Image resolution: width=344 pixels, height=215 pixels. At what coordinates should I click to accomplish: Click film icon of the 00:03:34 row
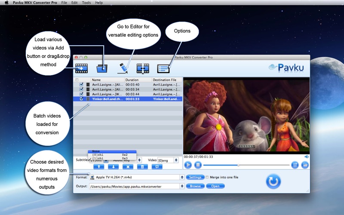point(88,89)
